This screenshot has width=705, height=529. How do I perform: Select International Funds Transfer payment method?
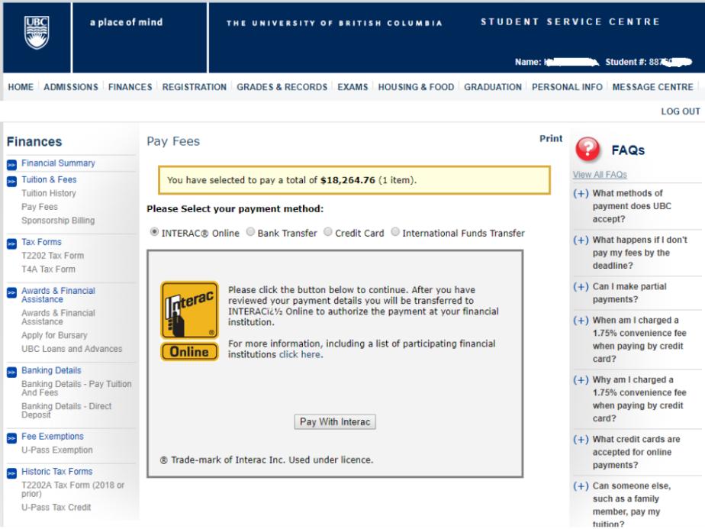coord(394,231)
